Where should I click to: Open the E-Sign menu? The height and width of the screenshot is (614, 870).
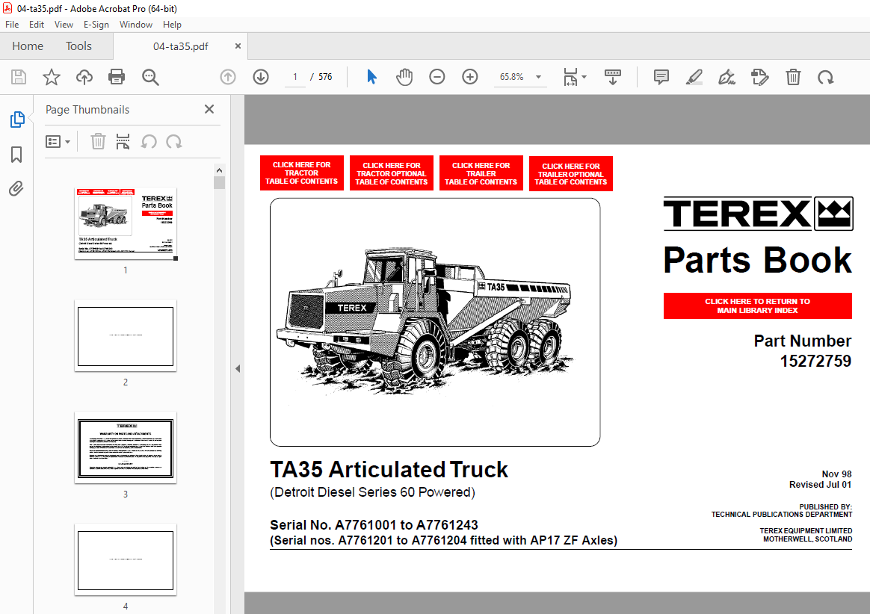[x=96, y=25]
